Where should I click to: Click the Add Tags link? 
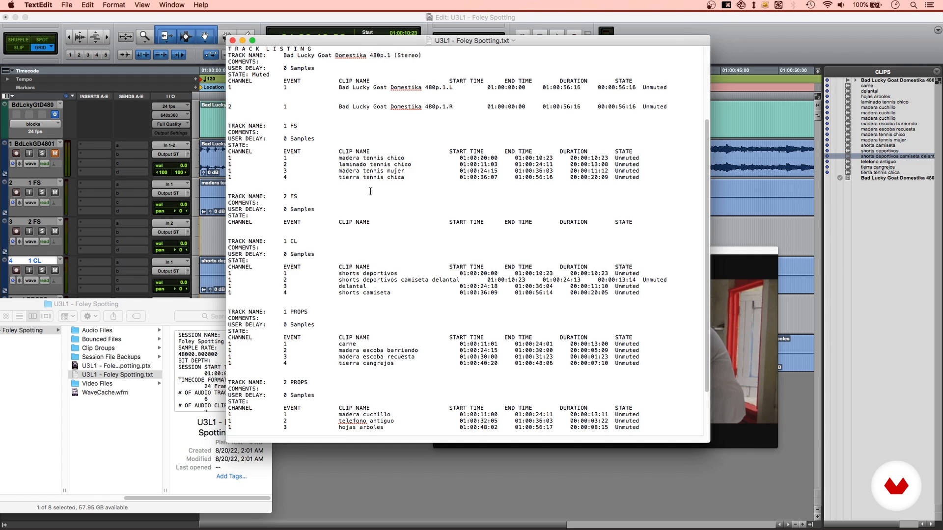231,477
